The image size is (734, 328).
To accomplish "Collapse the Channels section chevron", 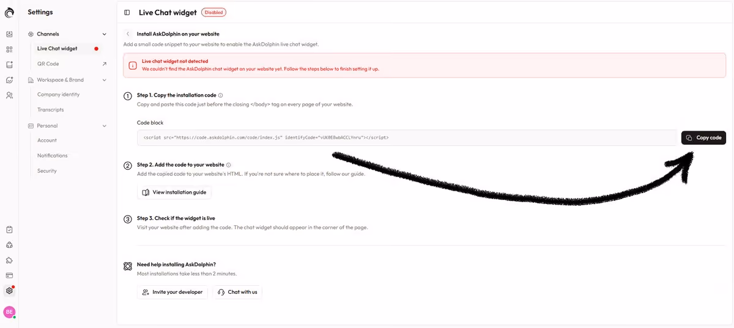I will pos(105,34).
